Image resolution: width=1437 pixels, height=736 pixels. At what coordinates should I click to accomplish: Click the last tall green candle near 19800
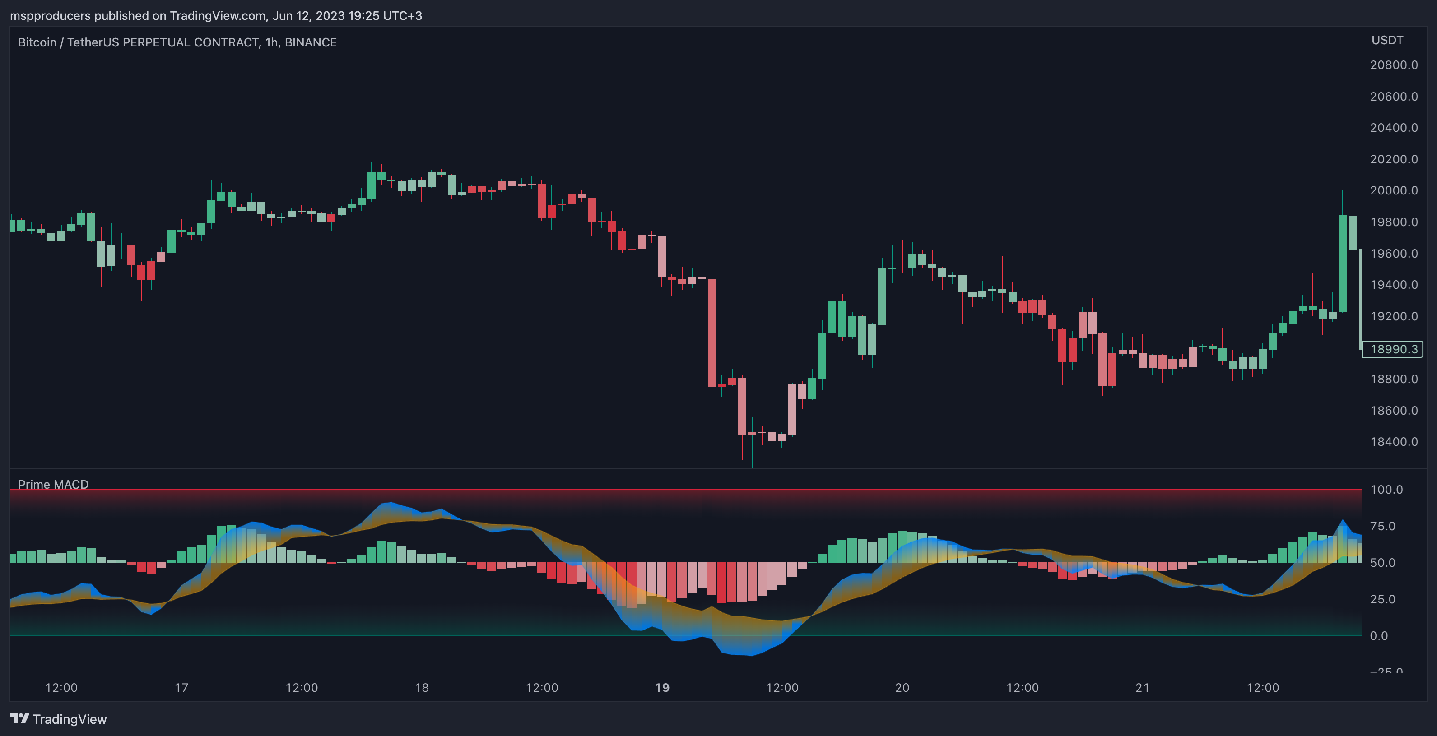(1343, 263)
